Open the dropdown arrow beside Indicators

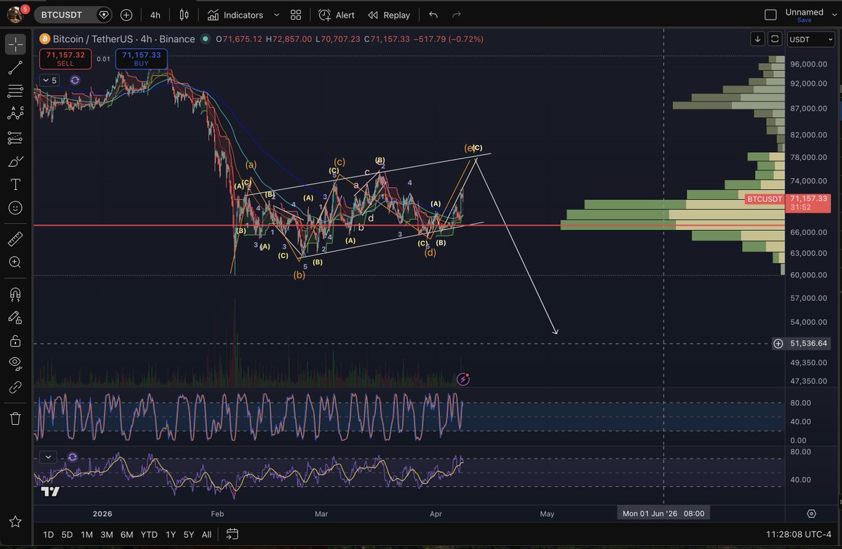pyautogui.click(x=276, y=15)
